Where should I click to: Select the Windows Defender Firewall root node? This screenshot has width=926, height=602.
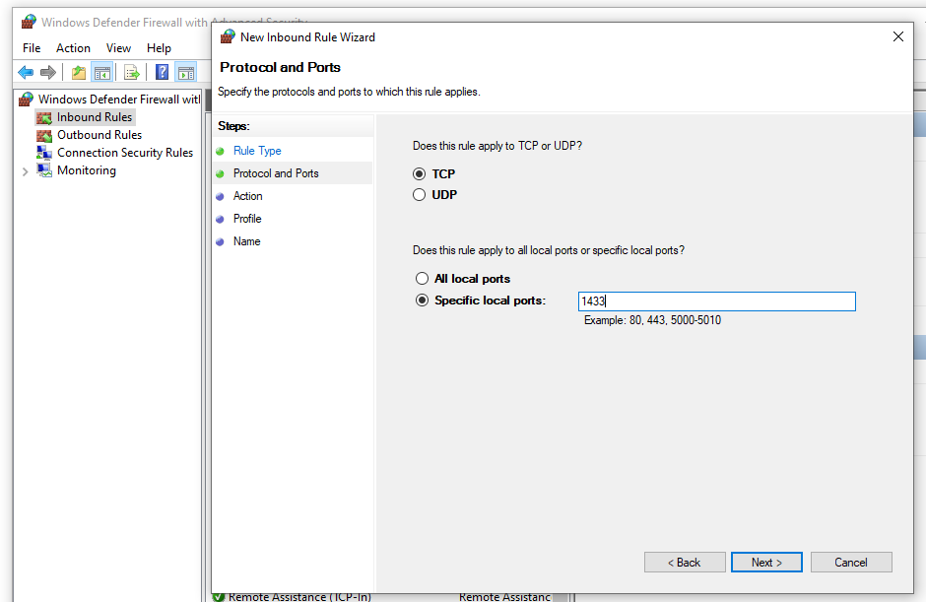click(x=118, y=100)
